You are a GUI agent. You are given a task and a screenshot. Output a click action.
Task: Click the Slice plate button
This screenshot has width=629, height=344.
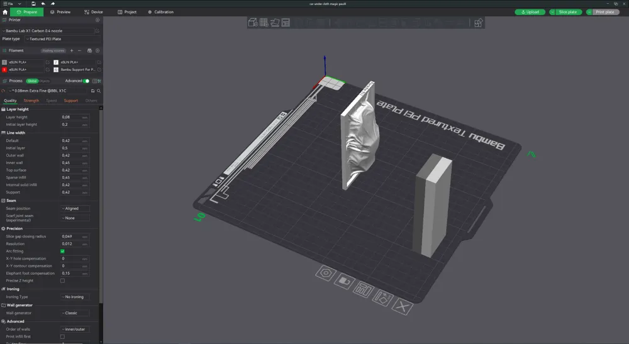click(567, 12)
